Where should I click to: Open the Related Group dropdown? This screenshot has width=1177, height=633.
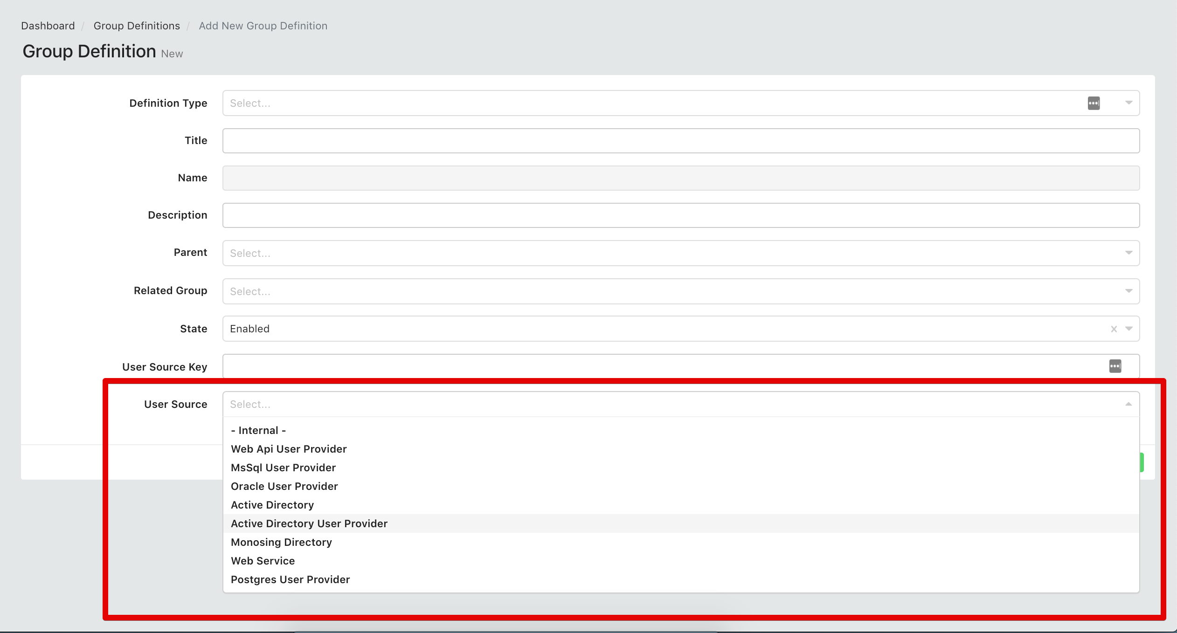681,291
